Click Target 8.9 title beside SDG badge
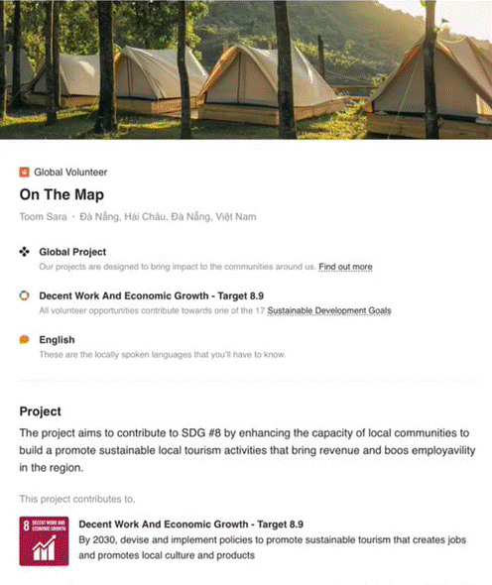The height and width of the screenshot is (585, 492). (190, 525)
